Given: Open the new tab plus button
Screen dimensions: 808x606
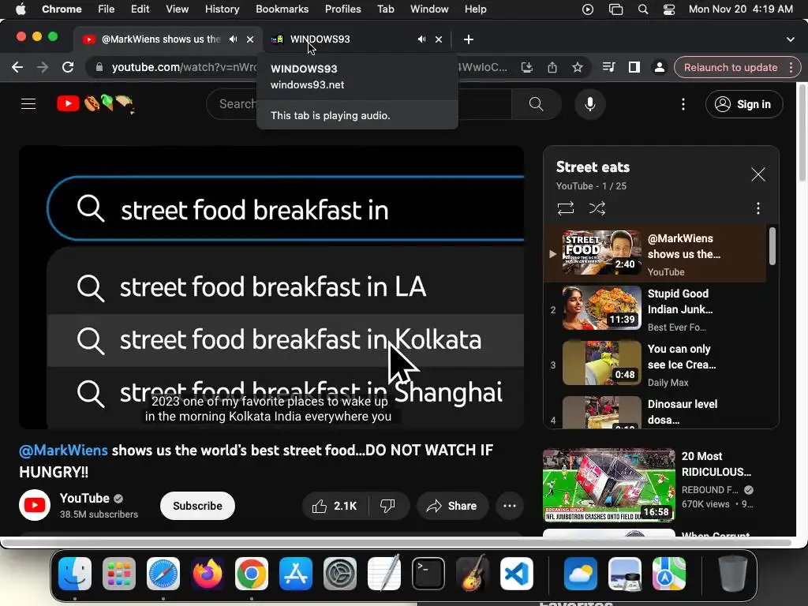Looking at the screenshot, I should click(469, 39).
